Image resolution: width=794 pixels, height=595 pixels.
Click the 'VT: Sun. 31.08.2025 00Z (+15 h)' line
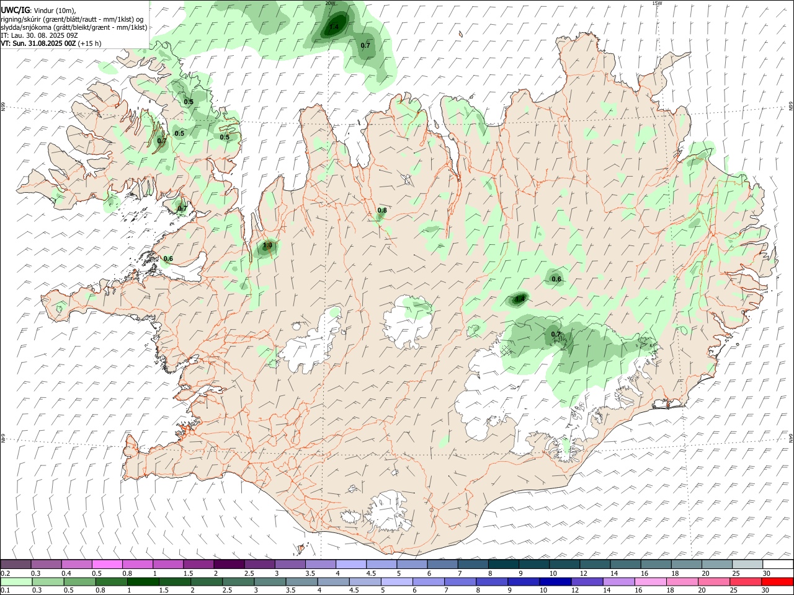coord(51,43)
